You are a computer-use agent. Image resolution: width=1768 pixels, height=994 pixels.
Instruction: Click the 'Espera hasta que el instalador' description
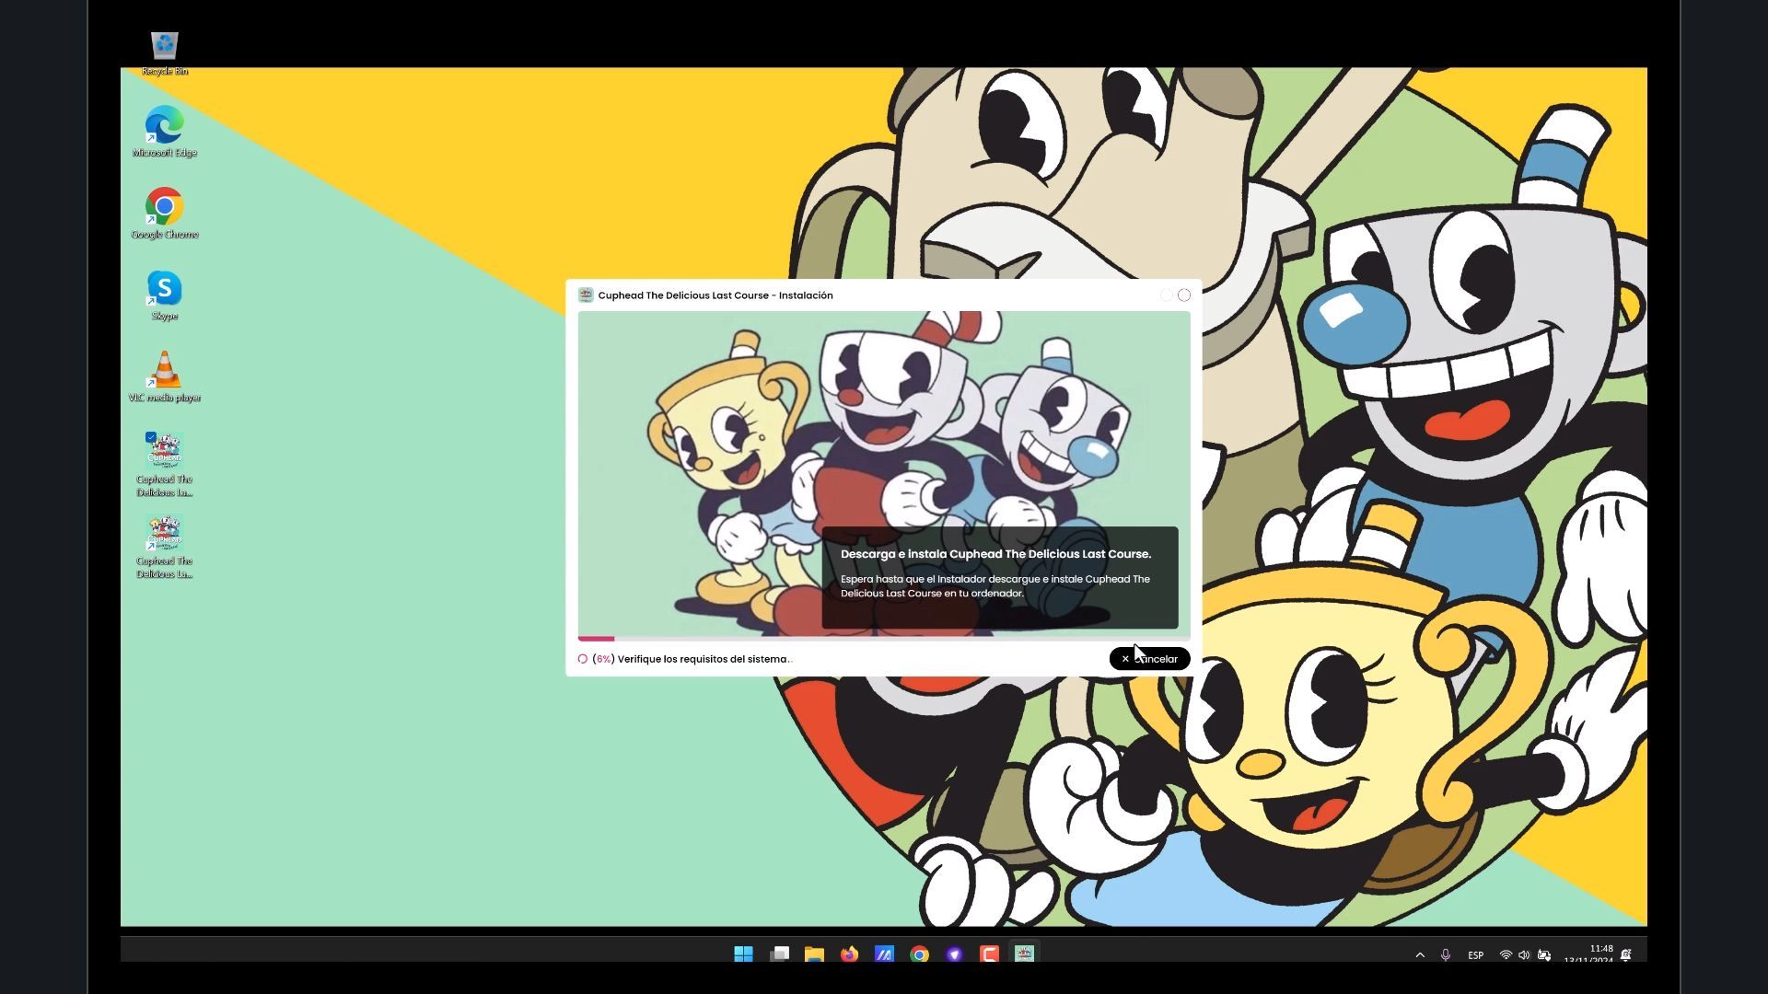coord(995,586)
